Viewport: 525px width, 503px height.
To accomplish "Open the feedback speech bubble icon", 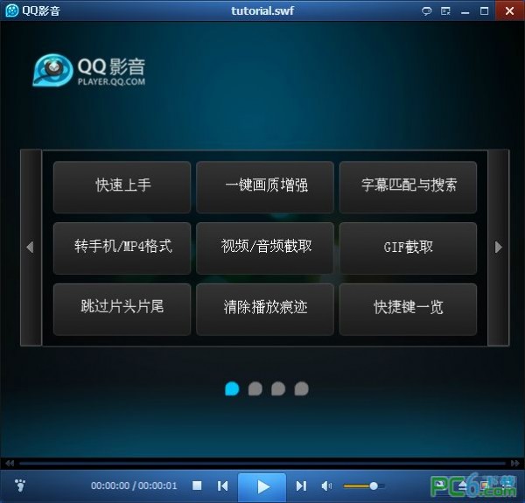I will coord(427,10).
